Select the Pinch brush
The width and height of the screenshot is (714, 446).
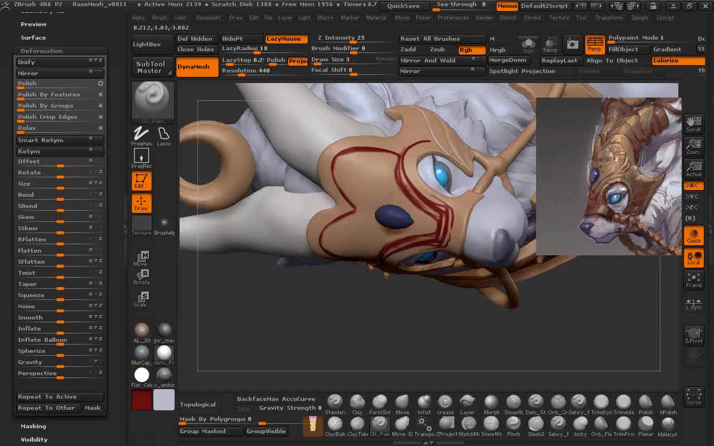coord(513,426)
